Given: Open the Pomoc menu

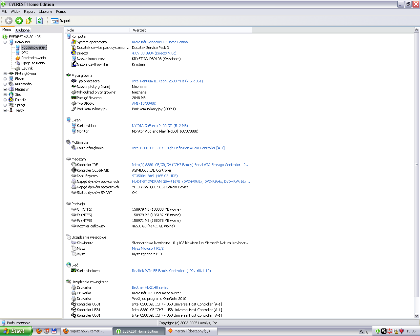Looking at the screenshot, I should point(61,11).
